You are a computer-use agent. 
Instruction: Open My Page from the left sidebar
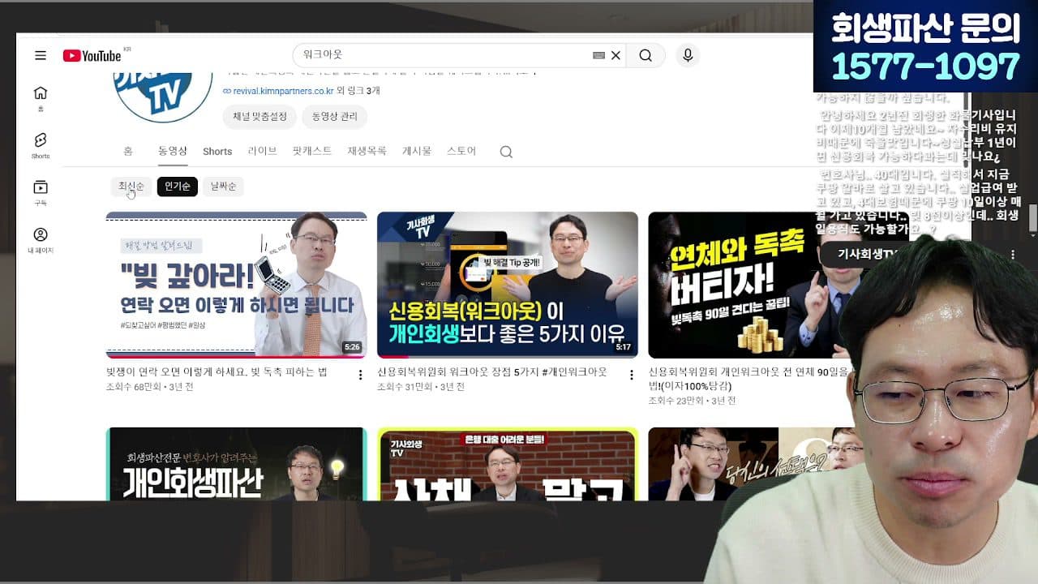pos(41,240)
